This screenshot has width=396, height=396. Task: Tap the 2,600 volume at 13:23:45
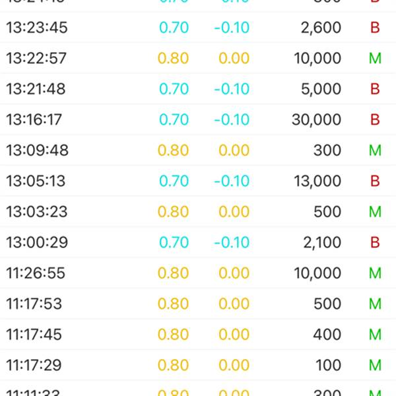[321, 27]
